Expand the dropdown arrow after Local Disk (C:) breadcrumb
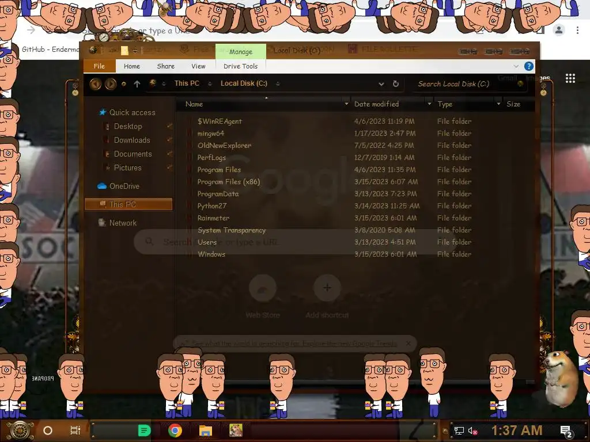Viewport: 590px width, 442px height. click(x=278, y=84)
